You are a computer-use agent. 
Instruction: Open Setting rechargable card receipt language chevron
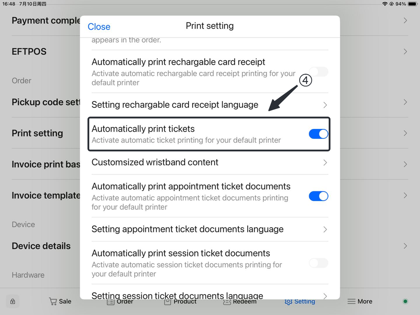[325, 105]
